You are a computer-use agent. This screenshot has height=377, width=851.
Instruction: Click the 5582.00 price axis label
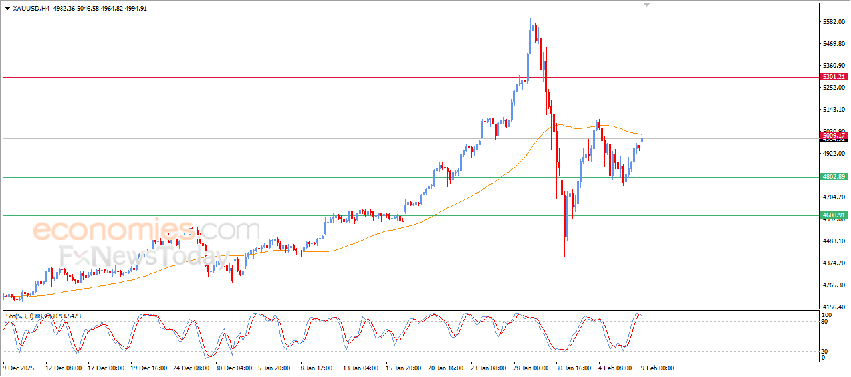click(x=832, y=22)
